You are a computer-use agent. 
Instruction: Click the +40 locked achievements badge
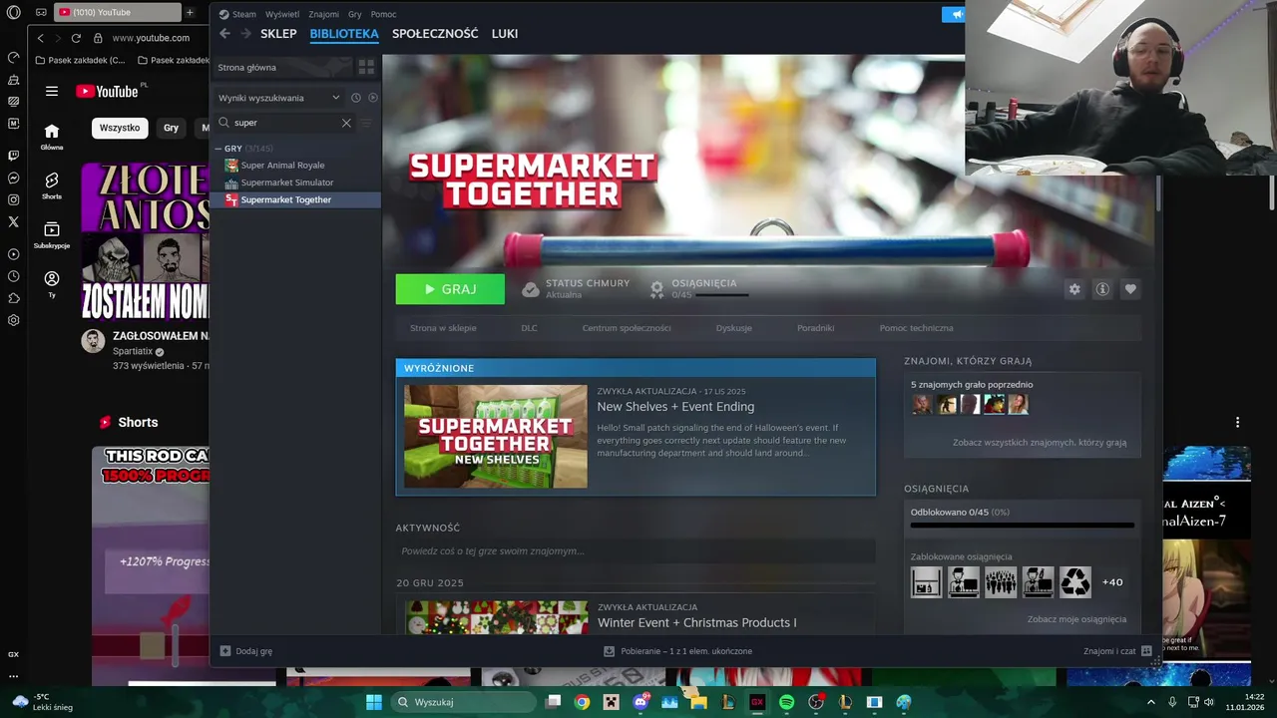[1112, 582]
